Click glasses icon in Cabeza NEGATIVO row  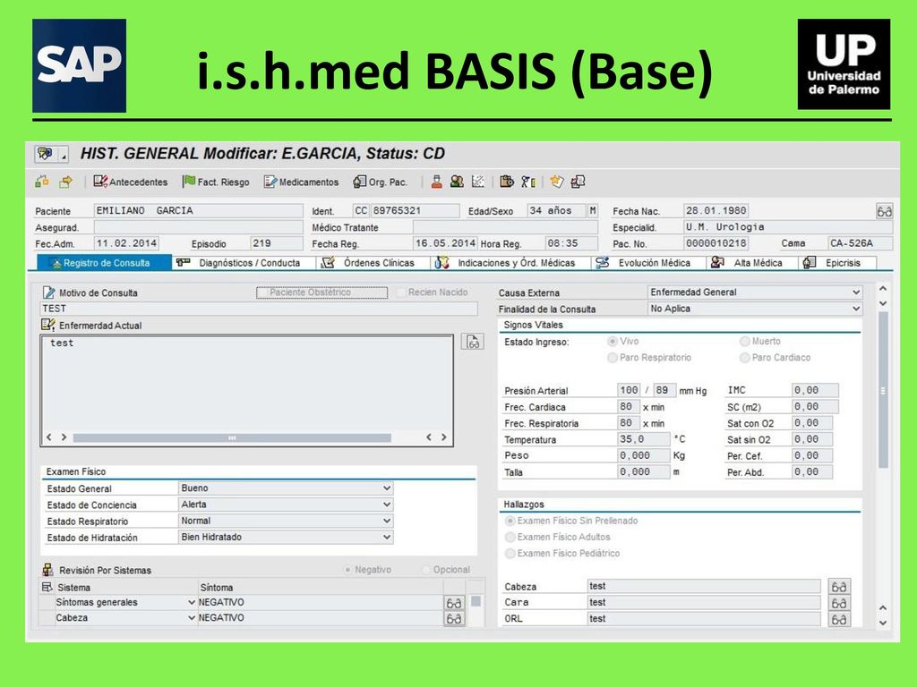(x=454, y=618)
